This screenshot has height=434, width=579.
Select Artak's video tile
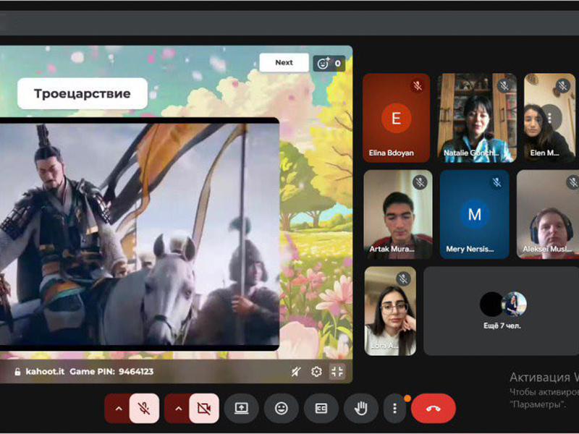[x=397, y=215]
